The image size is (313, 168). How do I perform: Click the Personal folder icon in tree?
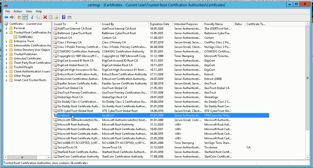(11, 28)
